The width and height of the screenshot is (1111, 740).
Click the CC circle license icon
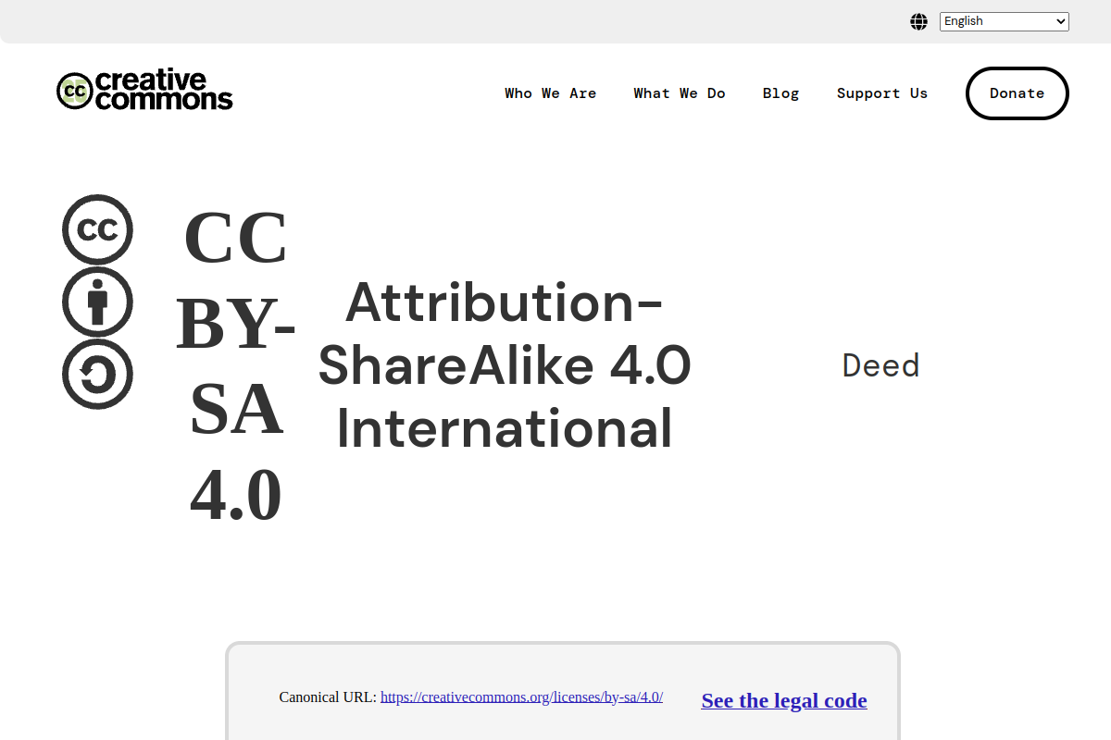coord(97,229)
